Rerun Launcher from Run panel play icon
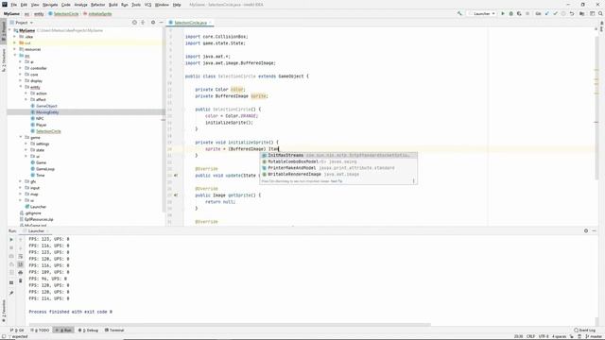 coord(11,239)
